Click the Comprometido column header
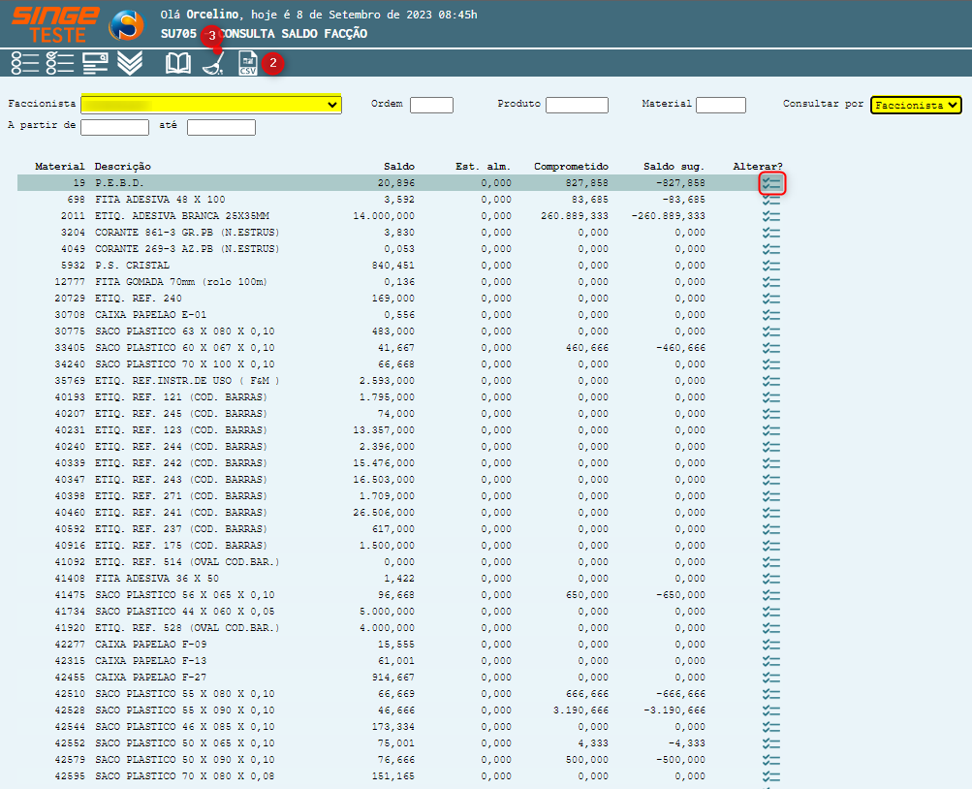This screenshot has height=789, width=972. click(x=571, y=167)
